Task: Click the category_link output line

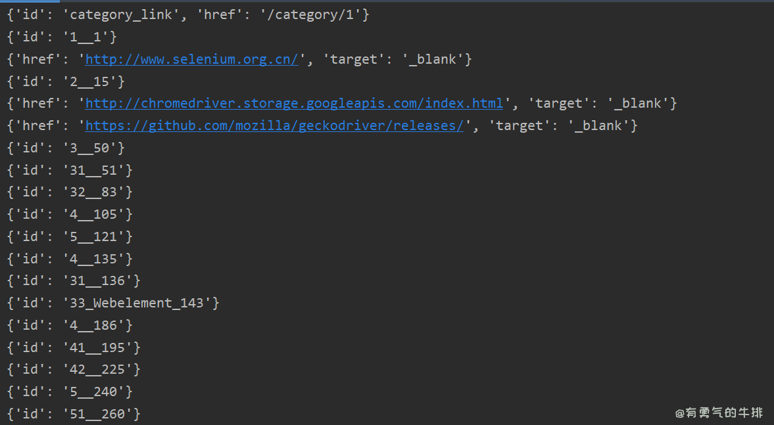Action: click(187, 15)
